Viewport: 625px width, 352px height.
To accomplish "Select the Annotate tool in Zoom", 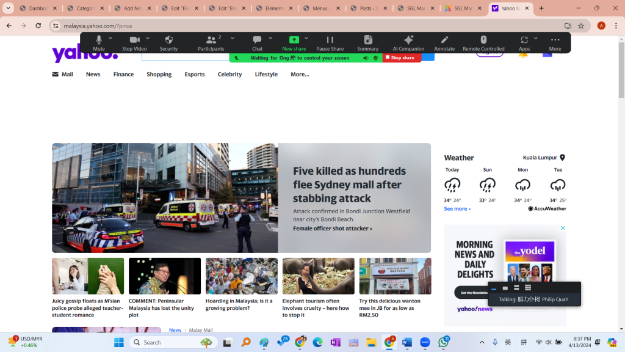I will (444, 42).
